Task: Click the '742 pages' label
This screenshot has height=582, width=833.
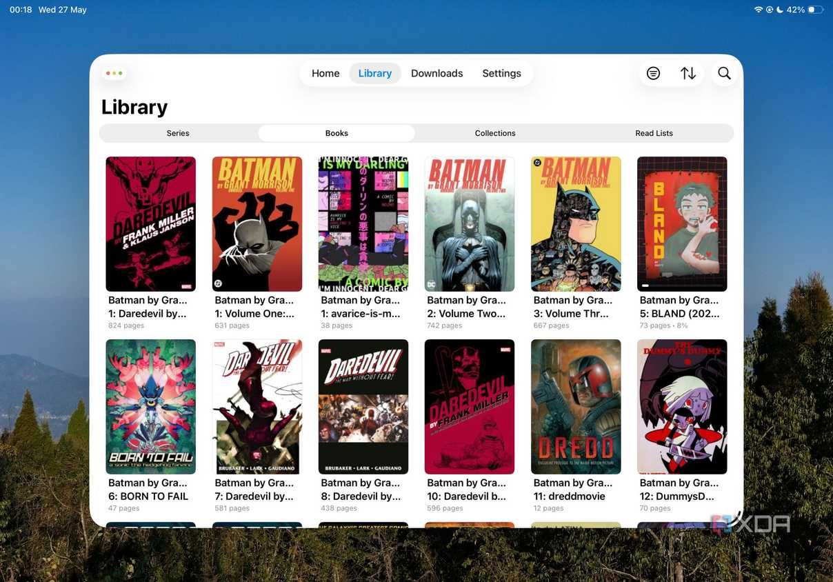Action: [444, 325]
